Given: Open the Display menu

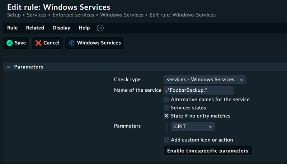Looking at the screenshot, I should 61,28.
